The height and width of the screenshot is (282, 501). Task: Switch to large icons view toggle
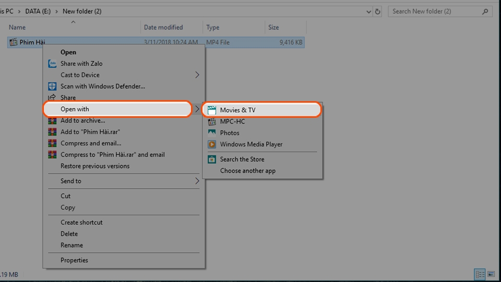pos(491,274)
